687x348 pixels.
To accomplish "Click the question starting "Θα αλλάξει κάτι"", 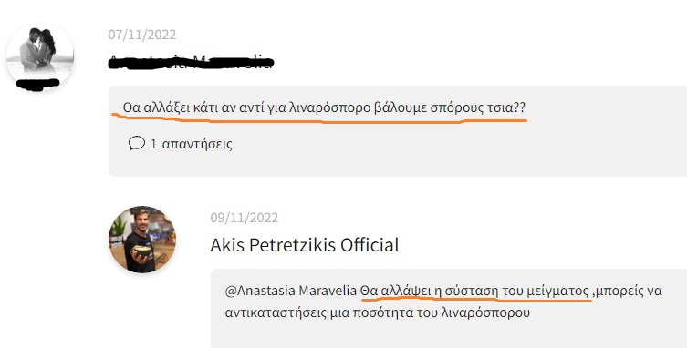I will tap(324, 107).
